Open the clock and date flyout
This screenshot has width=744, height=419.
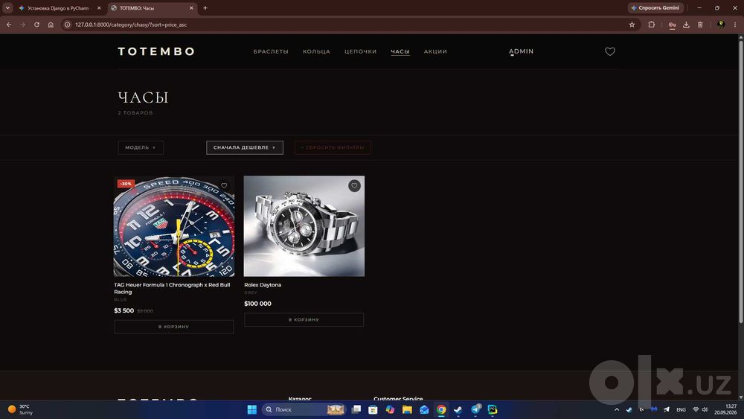(725, 409)
